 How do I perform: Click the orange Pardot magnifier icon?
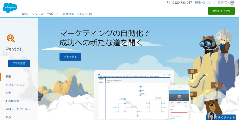(10, 38)
